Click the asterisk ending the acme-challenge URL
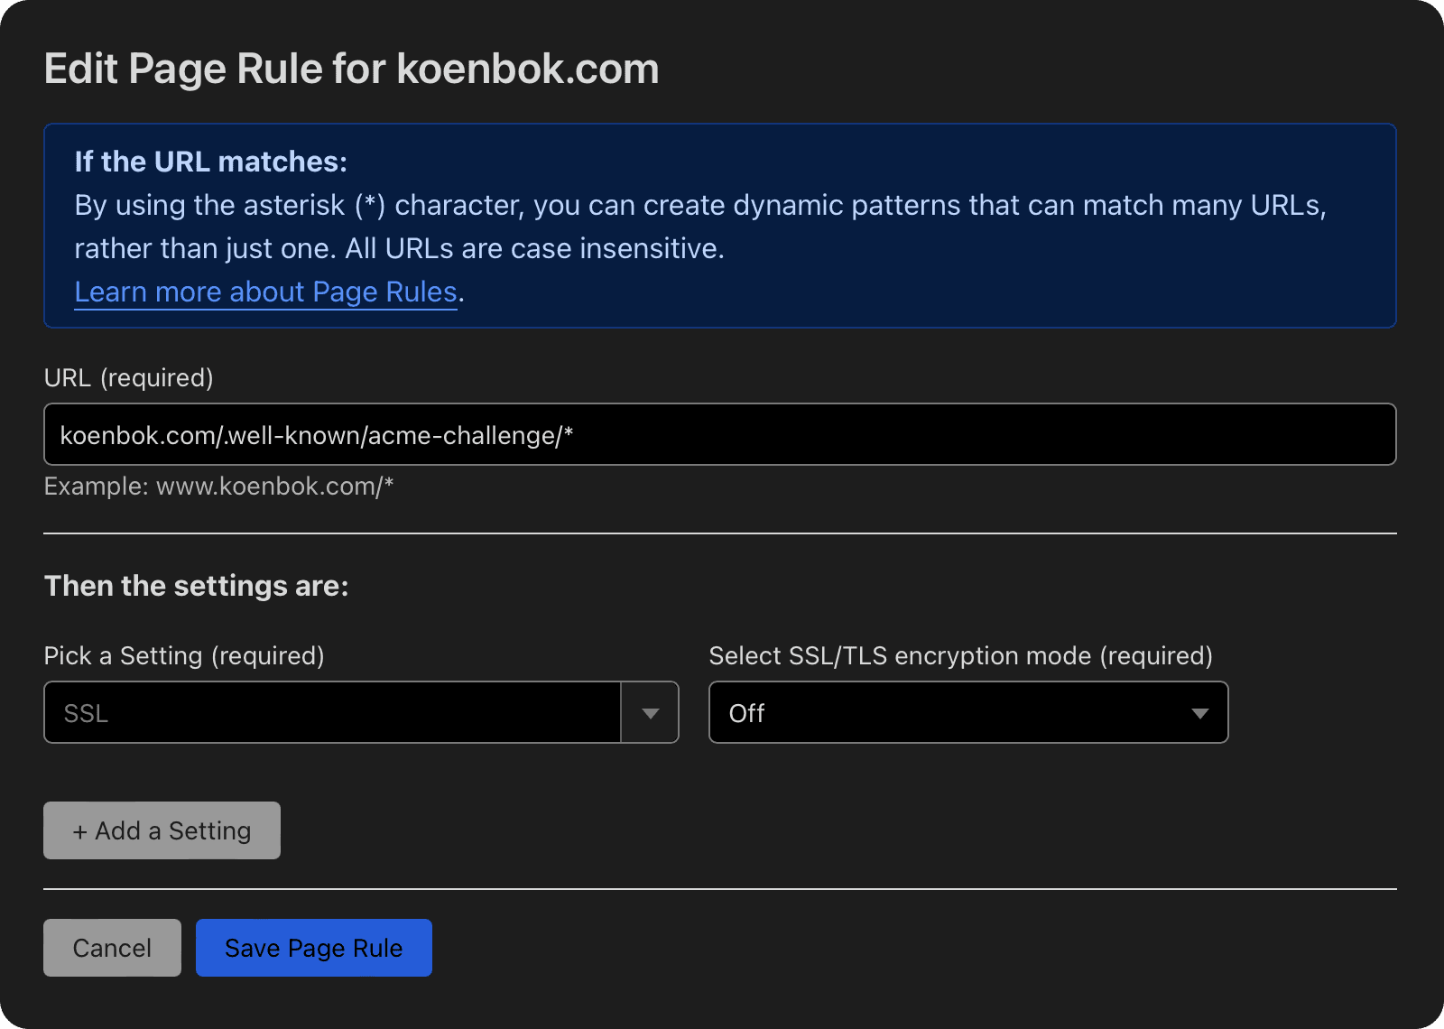This screenshot has height=1029, width=1444. [x=569, y=434]
